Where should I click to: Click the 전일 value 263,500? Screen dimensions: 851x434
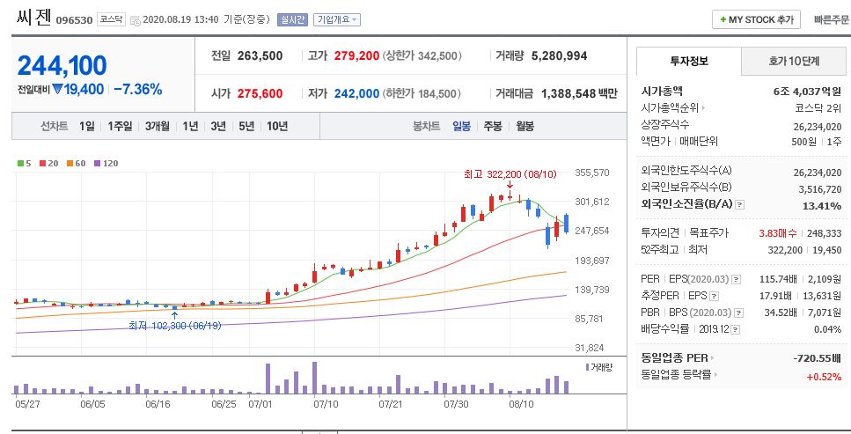[x=260, y=55]
